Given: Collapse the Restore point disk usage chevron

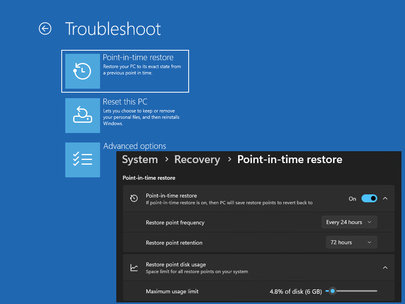Looking at the screenshot, I should [x=385, y=268].
